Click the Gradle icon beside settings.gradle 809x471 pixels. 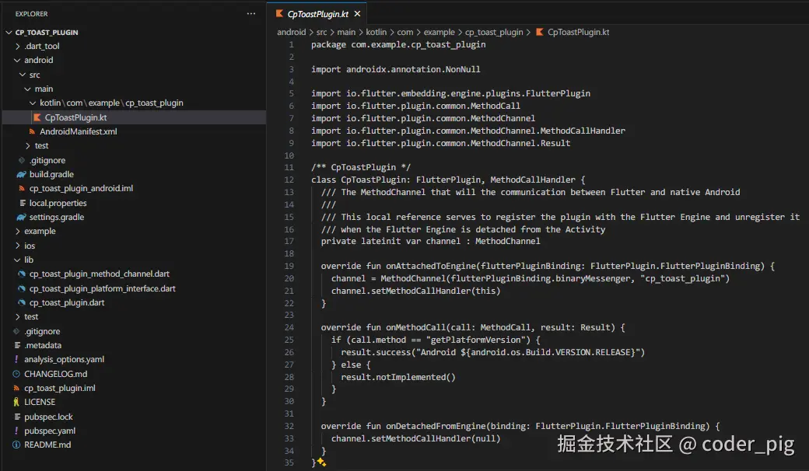coord(21,217)
